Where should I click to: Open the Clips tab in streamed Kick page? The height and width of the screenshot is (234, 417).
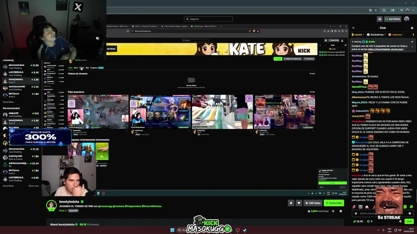click(87, 68)
